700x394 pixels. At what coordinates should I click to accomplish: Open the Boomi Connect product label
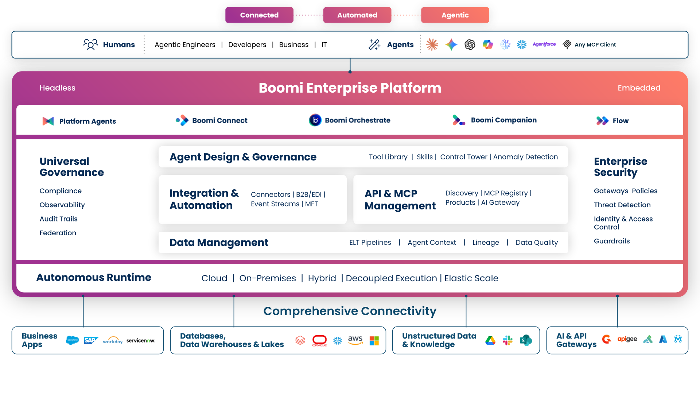tap(220, 120)
